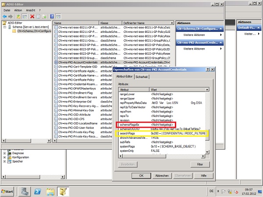The image size is (263, 197).
Task: Click the CN=ms-PKI-AccountCredentials row icon
Action: pyautogui.click(x=56, y=62)
